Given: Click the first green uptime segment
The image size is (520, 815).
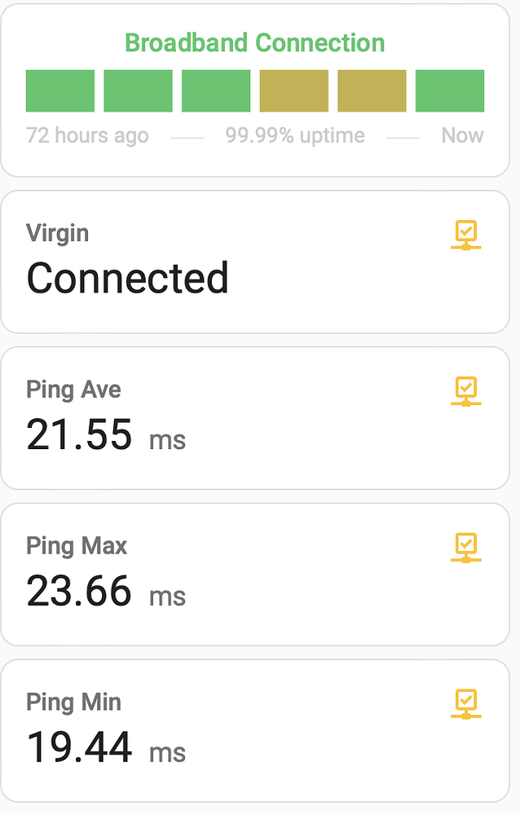Looking at the screenshot, I should click(x=59, y=90).
